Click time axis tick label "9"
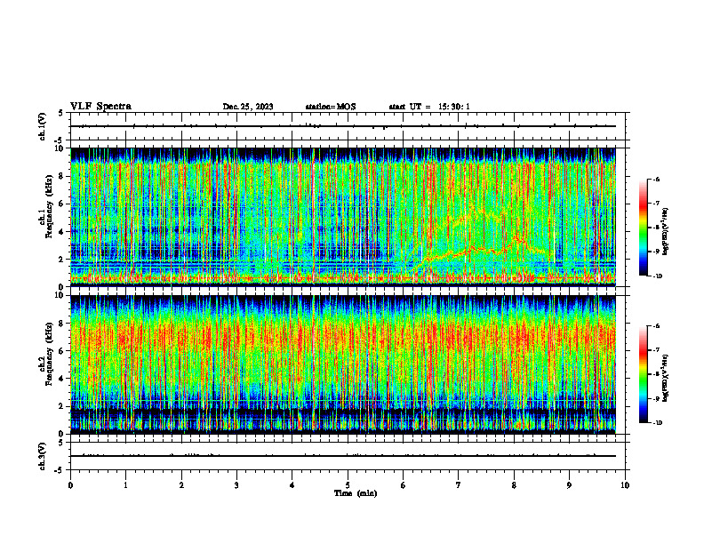 point(569,485)
